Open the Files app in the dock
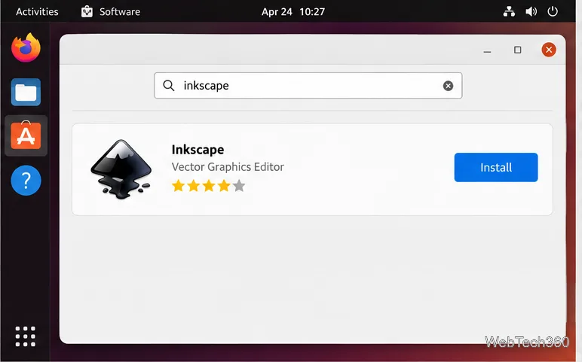This screenshot has height=362, width=582. [26, 92]
